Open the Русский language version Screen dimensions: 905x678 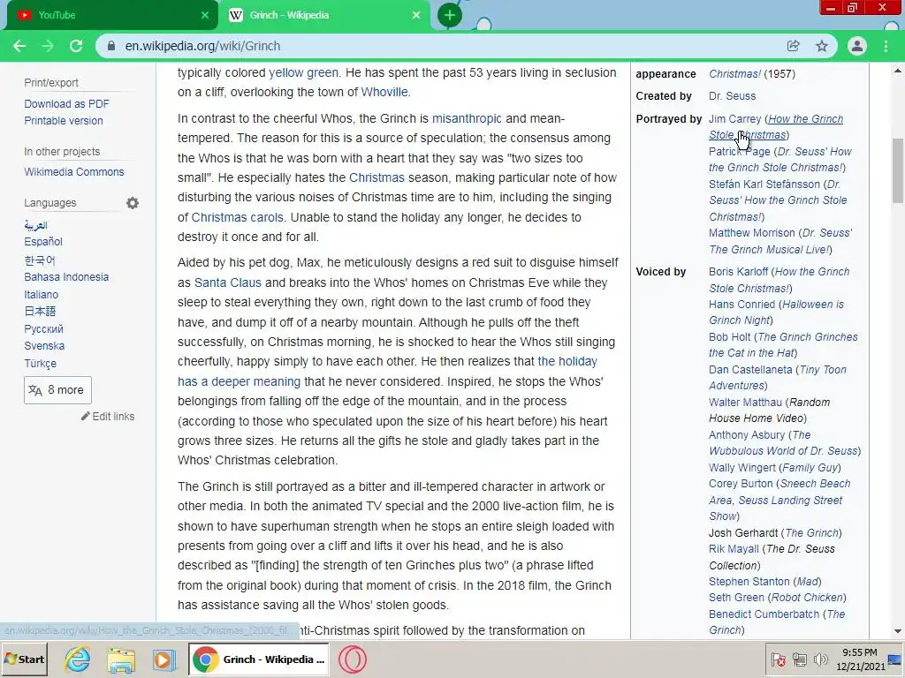44,329
